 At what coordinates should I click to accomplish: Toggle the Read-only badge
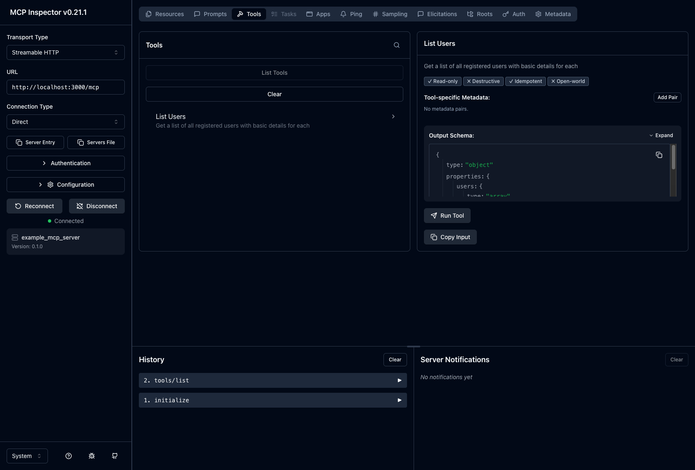click(x=443, y=81)
